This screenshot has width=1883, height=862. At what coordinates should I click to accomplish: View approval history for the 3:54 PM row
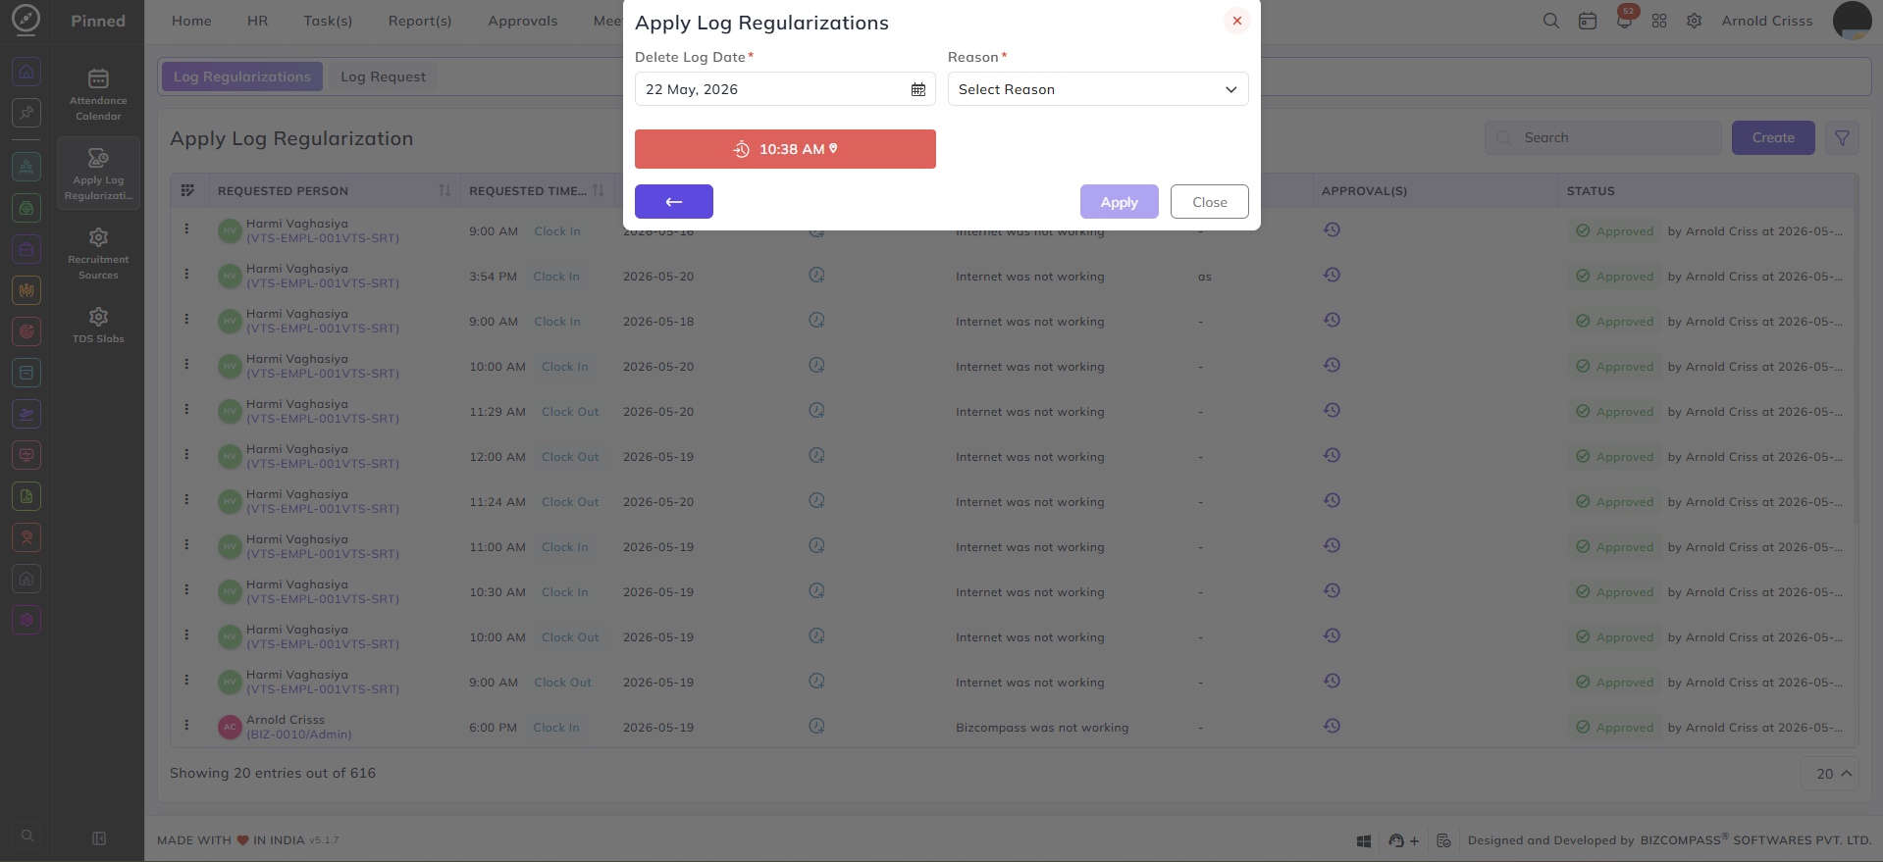pyautogui.click(x=1332, y=275)
